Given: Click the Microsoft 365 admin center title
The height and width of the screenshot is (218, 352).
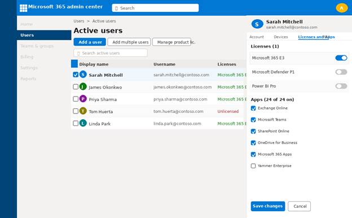Looking at the screenshot, I should [x=65, y=7].
